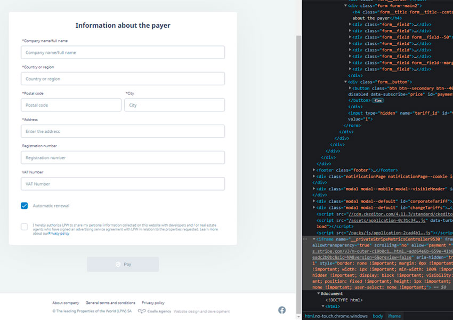Open General terms and conditions link
This screenshot has height=320, width=453.
pyautogui.click(x=110, y=302)
